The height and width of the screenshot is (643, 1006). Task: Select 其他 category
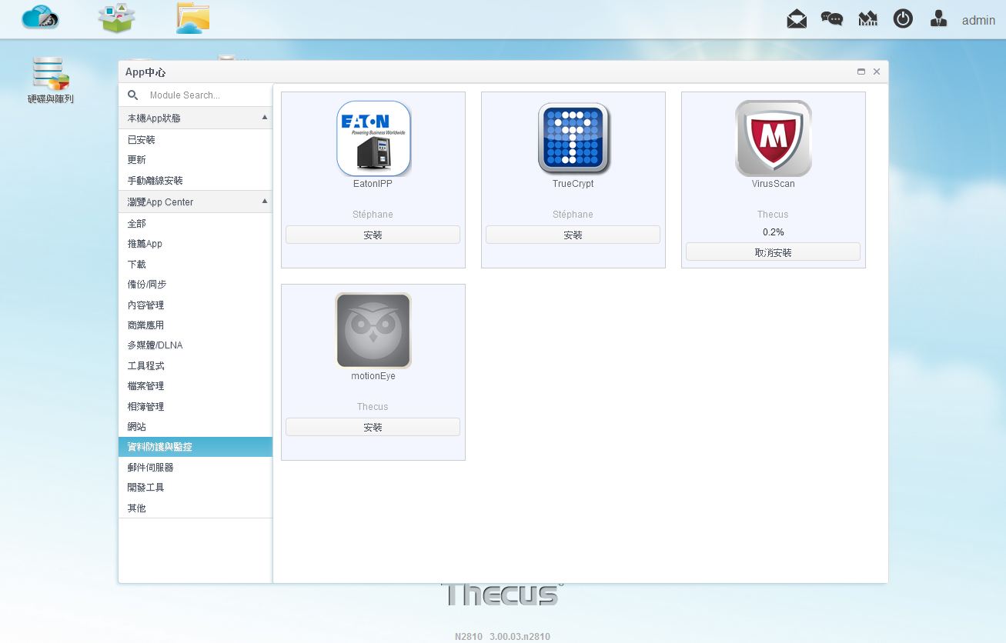[196, 508]
